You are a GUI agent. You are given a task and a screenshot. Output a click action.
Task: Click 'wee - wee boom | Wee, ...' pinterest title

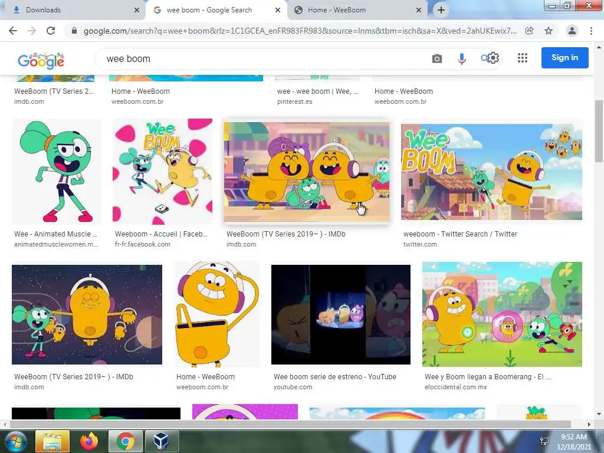(317, 91)
